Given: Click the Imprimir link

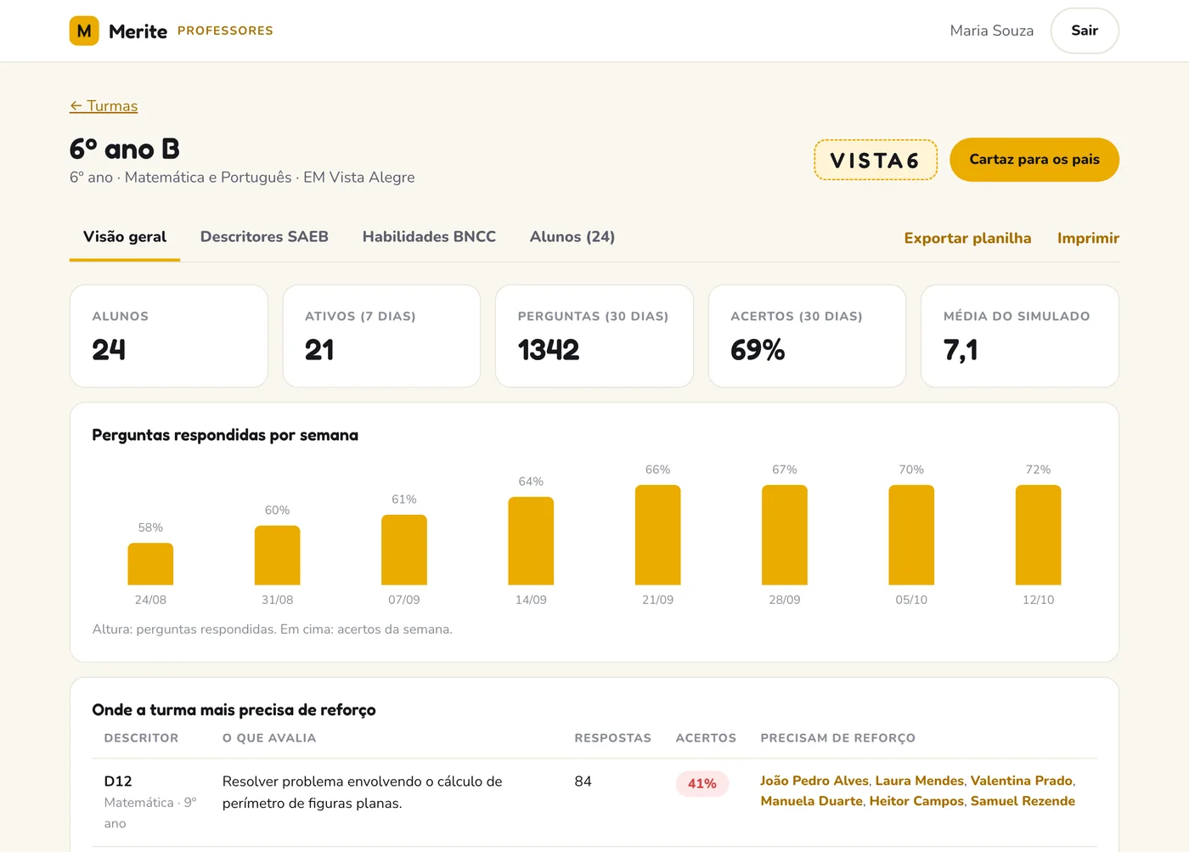Looking at the screenshot, I should [x=1088, y=239].
